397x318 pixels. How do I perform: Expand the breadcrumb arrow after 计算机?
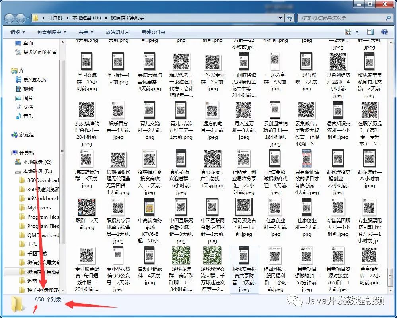click(x=68, y=18)
